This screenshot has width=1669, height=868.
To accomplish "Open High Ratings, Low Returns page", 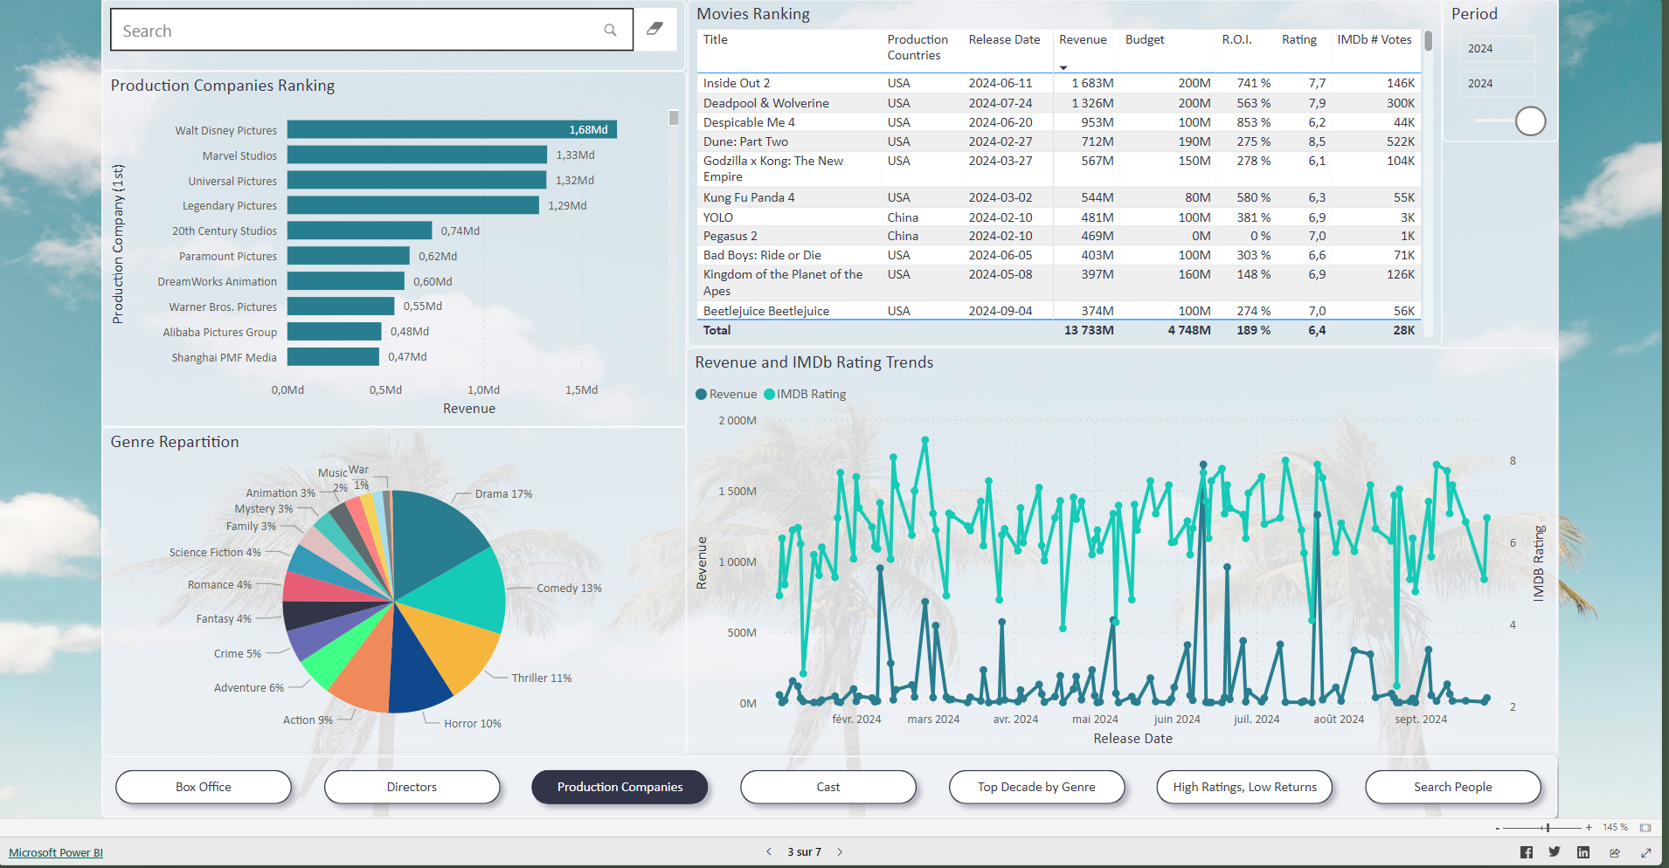I will tap(1244, 787).
